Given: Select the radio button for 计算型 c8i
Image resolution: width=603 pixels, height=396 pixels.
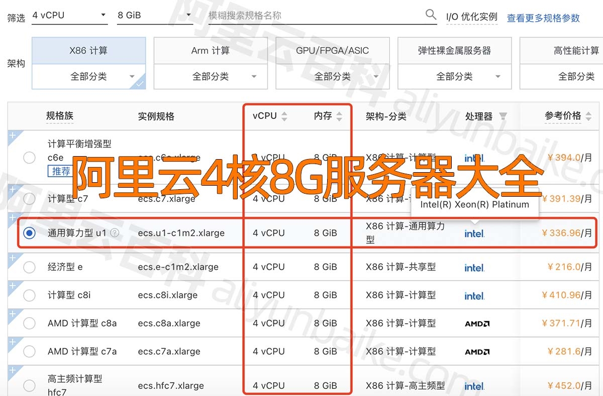Looking at the screenshot, I should (29, 295).
